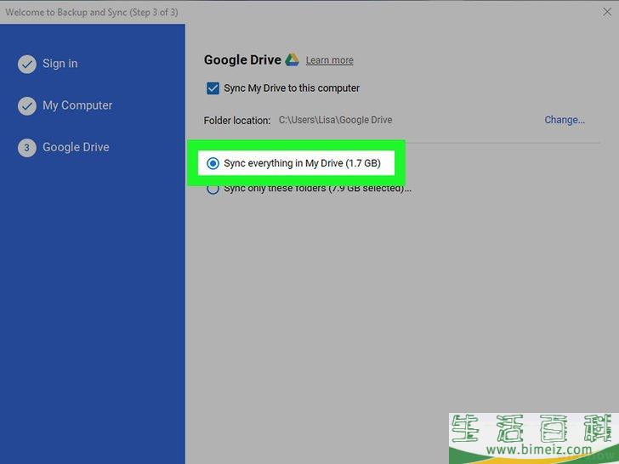
Task: Go to the My Computer step
Action: click(77, 105)
